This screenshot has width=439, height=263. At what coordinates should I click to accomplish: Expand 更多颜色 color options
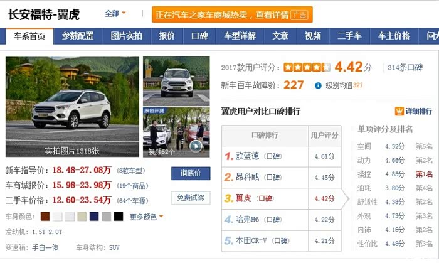(x=146, y=217)
